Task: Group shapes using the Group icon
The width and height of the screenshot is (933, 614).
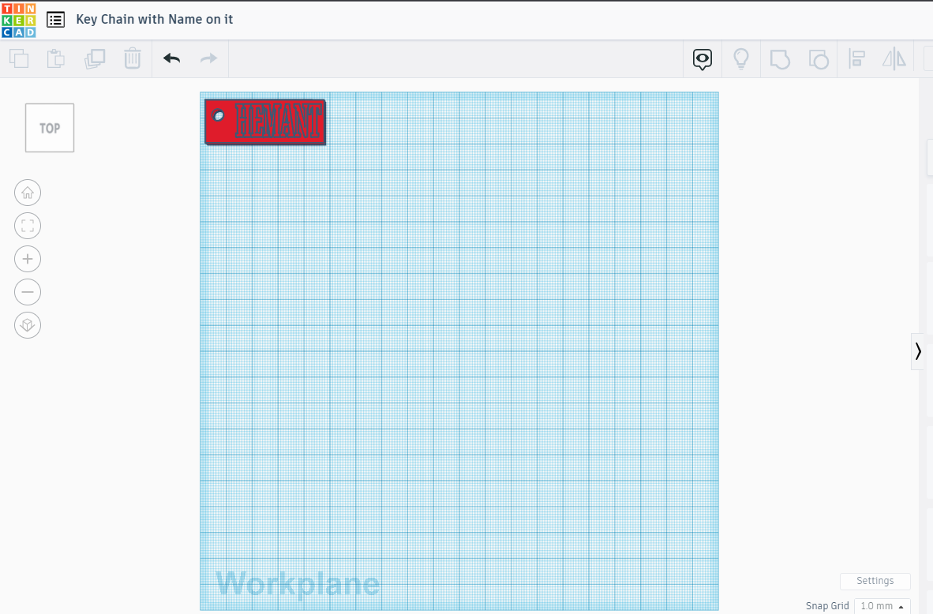Action: point(780,58)
